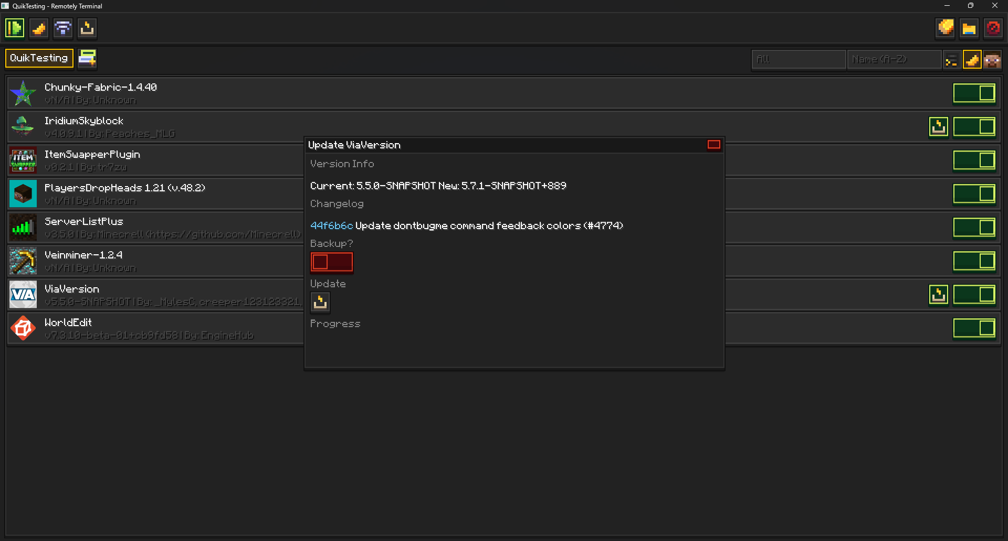This screenshot has height=541, width=1008.
Task: Disable Veinminer-1.2.4 plugin toggle
Action: click(974, 261)
